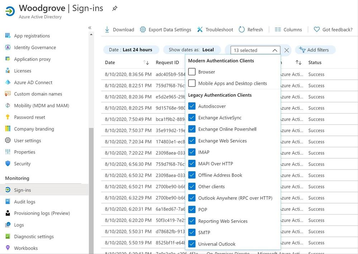358x254 pixels.
Task: Collapse sidebar with double chevron icon
Action: point(90,28)
